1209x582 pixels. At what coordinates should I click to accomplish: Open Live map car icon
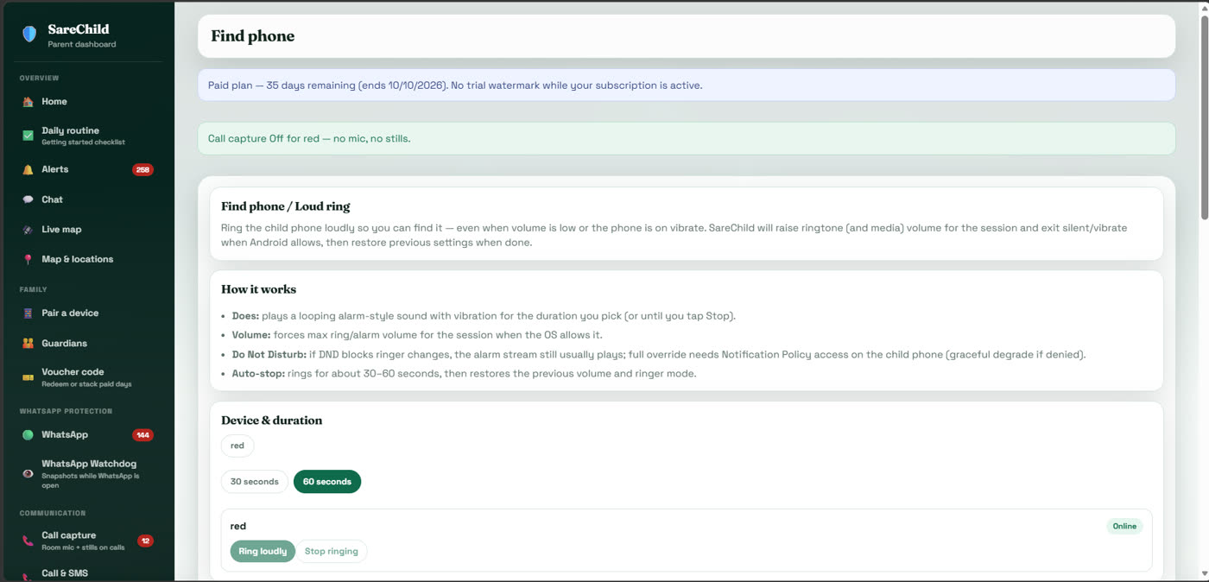28,230
